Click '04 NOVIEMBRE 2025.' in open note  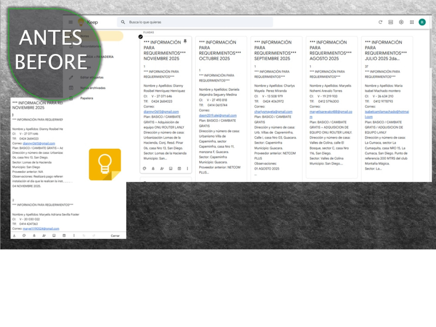tap(27, 186)
